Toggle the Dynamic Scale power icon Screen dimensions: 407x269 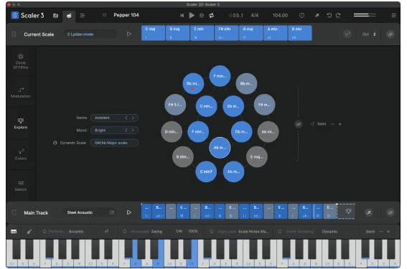55,143
